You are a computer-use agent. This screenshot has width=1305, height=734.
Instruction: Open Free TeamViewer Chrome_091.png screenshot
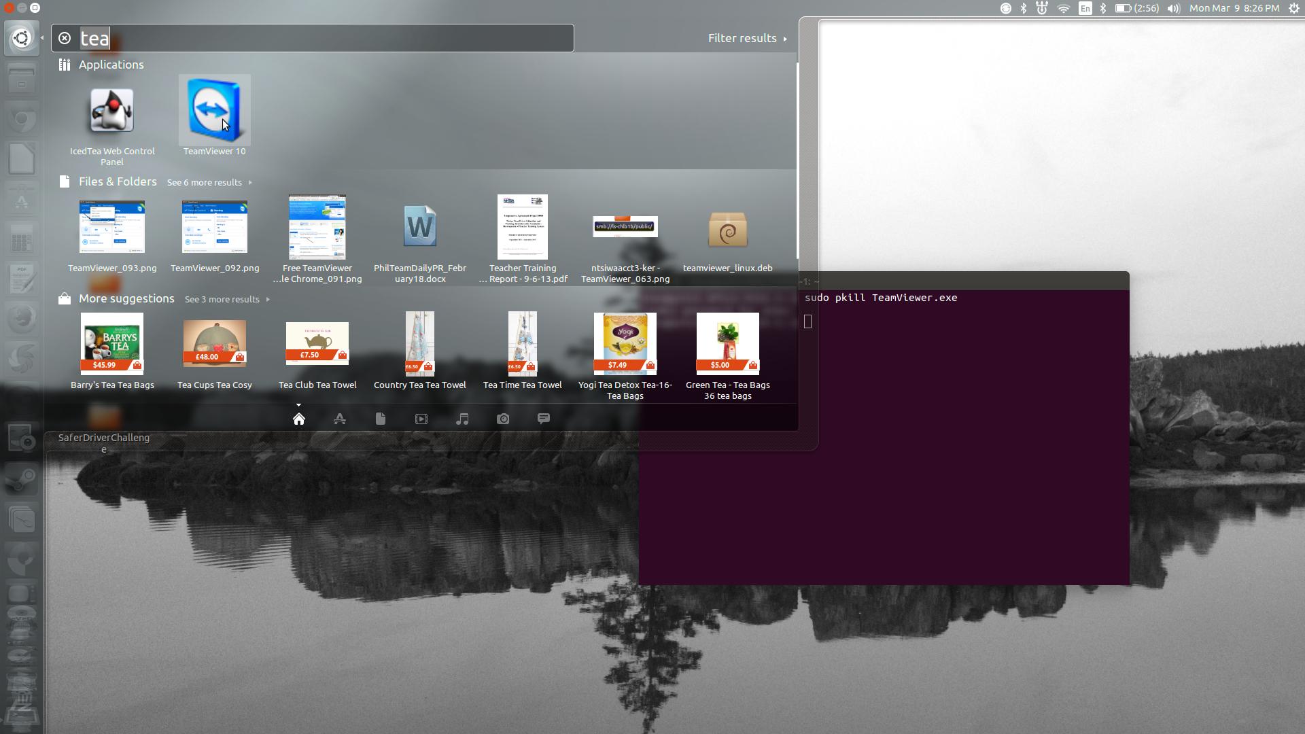[x=317, y=238]
